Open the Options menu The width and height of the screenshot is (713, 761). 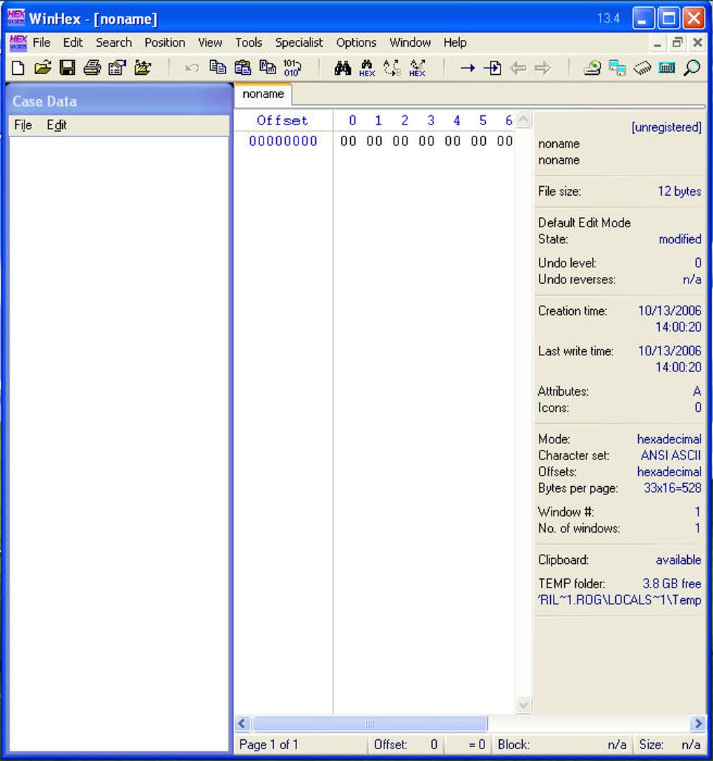point(356,43)
